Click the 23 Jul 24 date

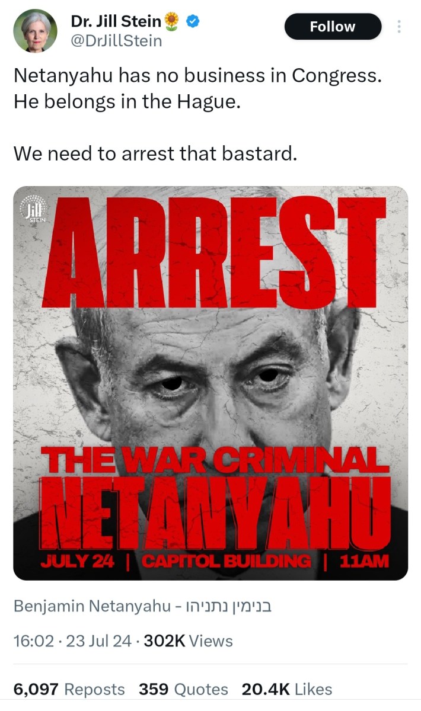[98, 640]
